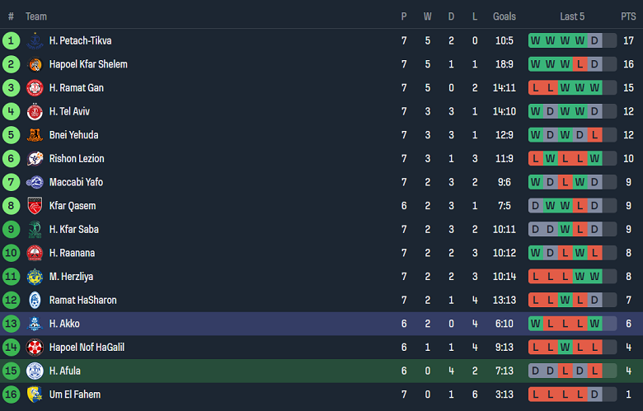This screenshot has height=411, width=643.
Task: Click the Team column header
Action: click(x=36, y=16)
